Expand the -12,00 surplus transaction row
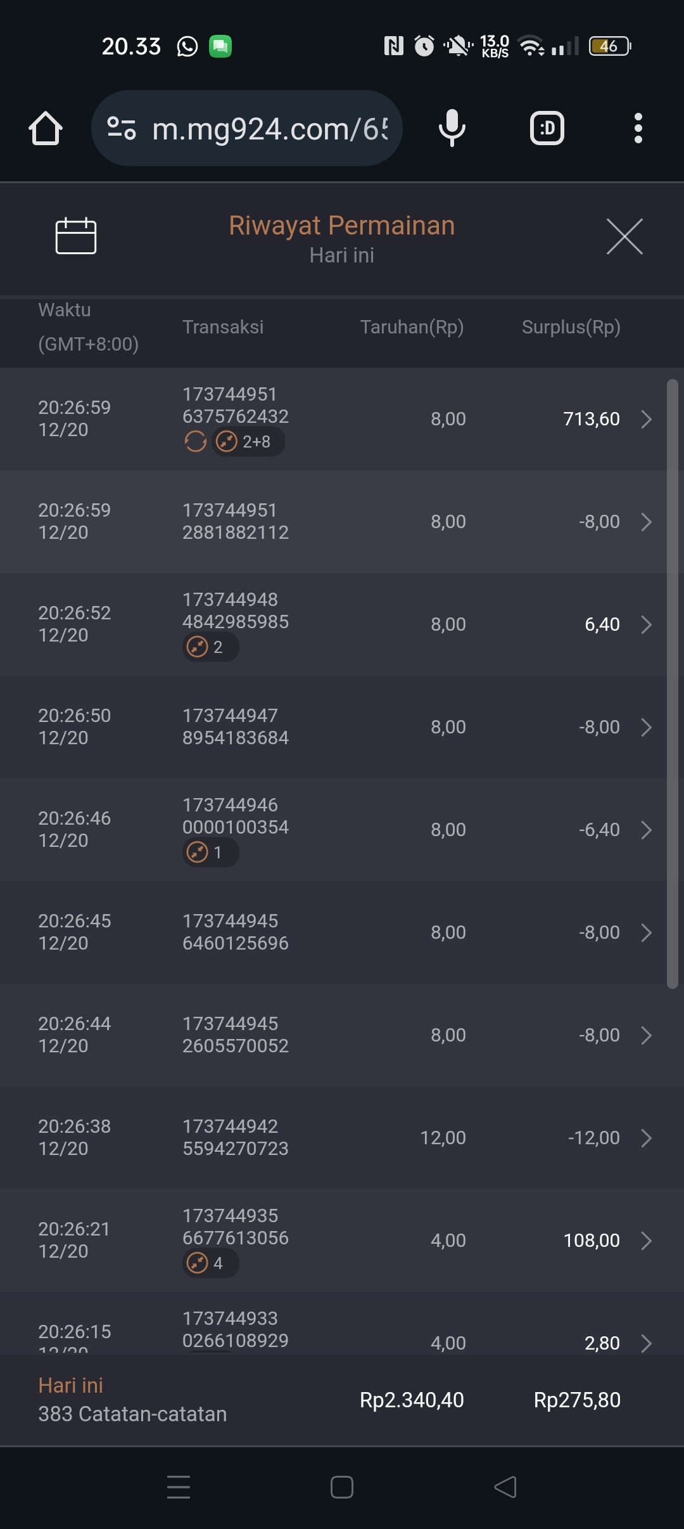Viewport: 684px width, 1529px height. click(x=646, y=1138)
